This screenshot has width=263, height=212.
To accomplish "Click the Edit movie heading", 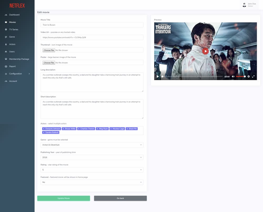I will [43, 12].
